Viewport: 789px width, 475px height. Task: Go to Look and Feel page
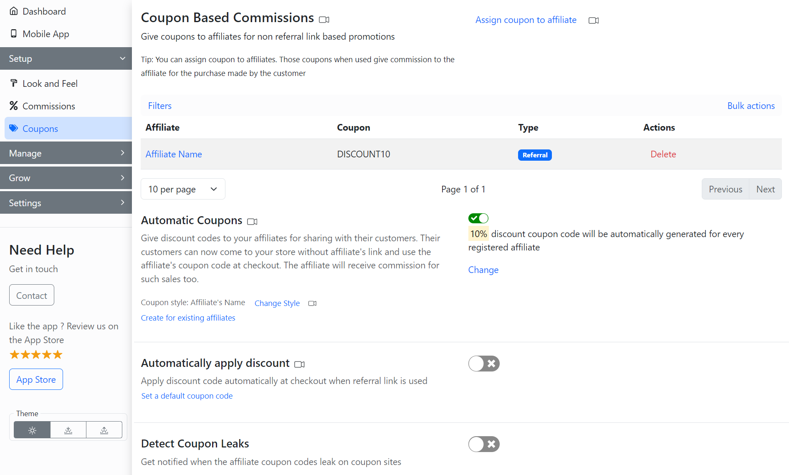[x=50, y=83]
